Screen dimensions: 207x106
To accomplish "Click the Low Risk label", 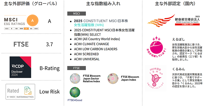I will point(50,92).
